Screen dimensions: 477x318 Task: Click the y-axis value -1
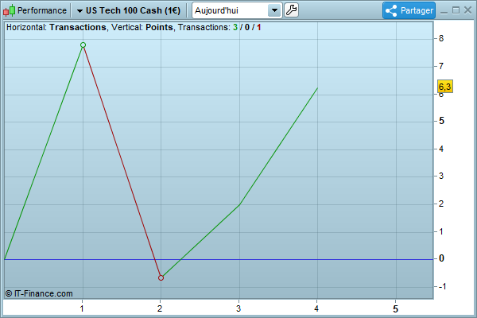443,286
